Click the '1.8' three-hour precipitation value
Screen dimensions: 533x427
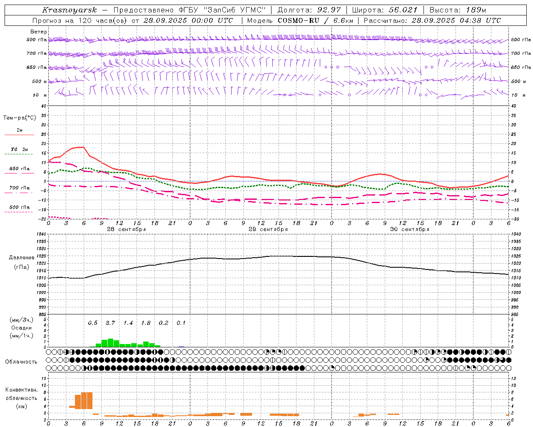146,323
